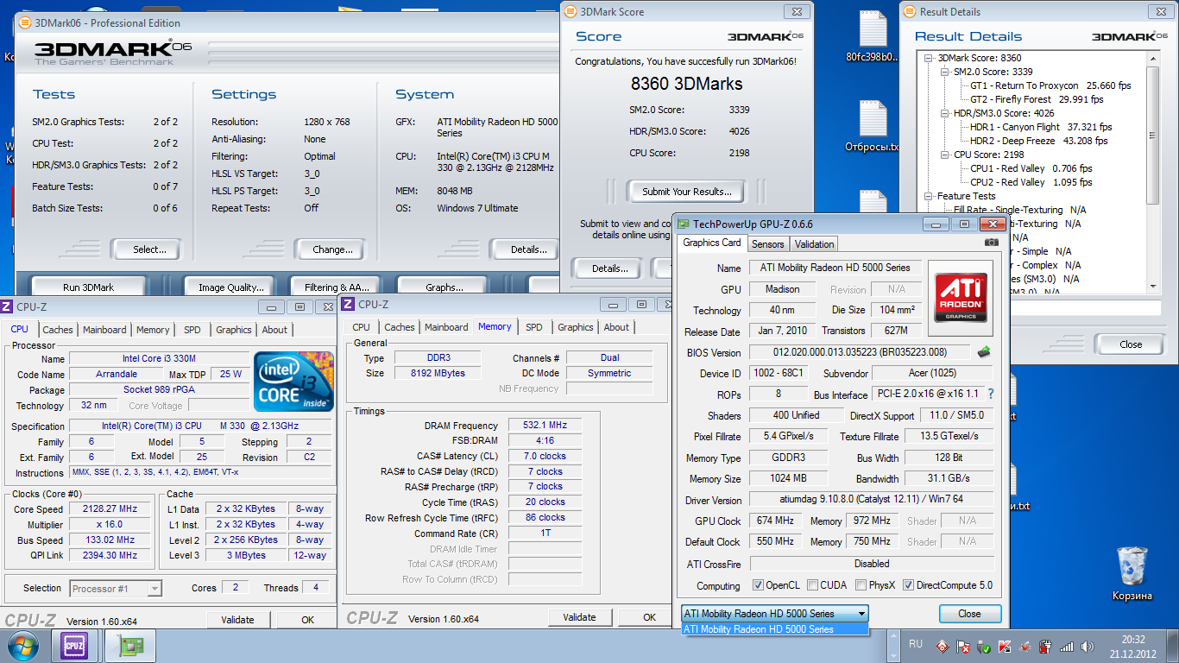Collapse the HDR/SM3.0 Score: 4026 node
The image size is (1179, 663).
pyautogui.click(x=944, y=113)
